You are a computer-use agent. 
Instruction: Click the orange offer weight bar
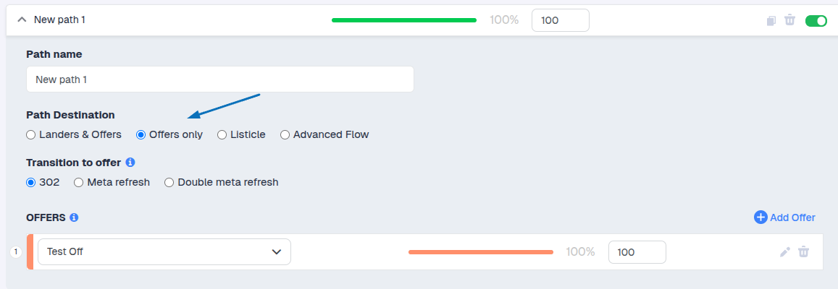coord(480,251)
